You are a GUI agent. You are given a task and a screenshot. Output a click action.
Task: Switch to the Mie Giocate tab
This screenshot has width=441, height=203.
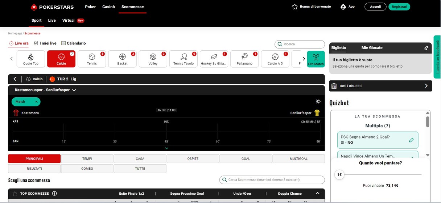point(372,48)
